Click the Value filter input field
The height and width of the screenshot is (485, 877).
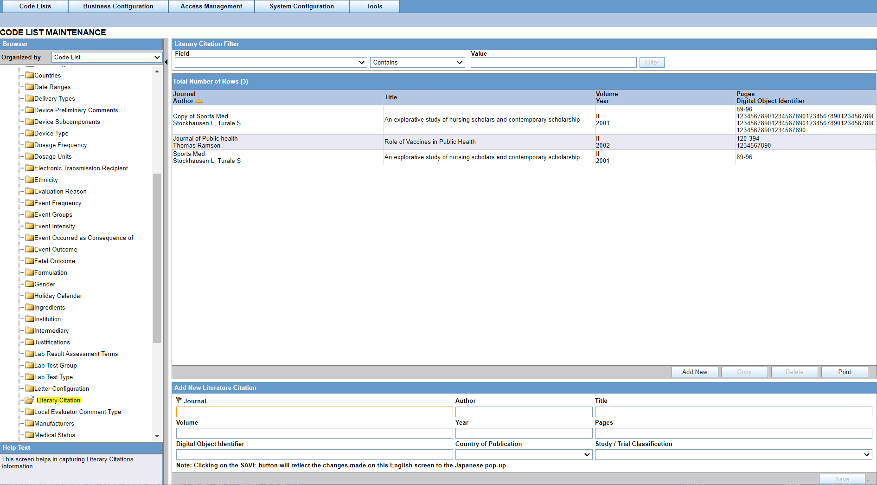pyautogui.click(x=553, y=62)
